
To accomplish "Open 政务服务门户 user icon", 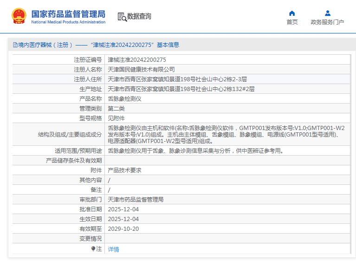I will point(327,13).
